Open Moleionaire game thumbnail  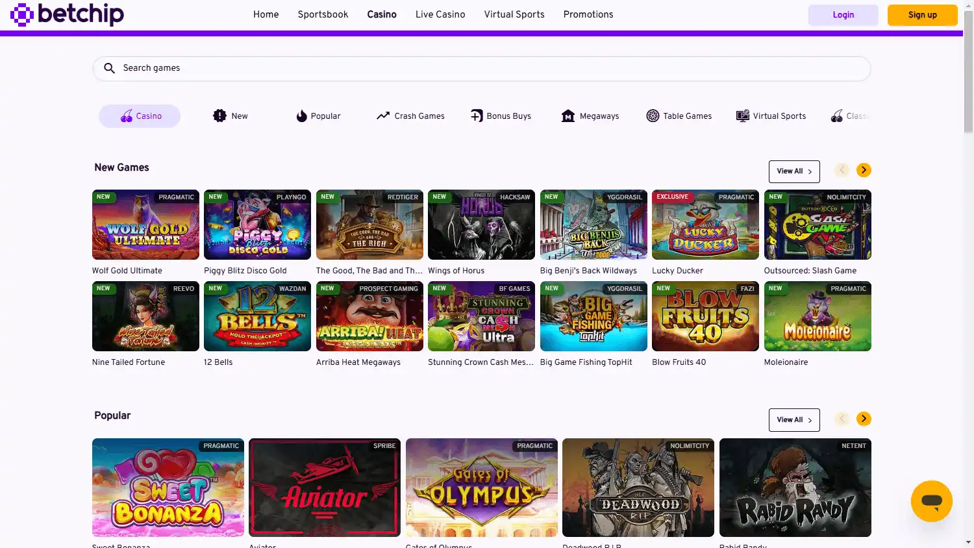(x=818, y=316)
